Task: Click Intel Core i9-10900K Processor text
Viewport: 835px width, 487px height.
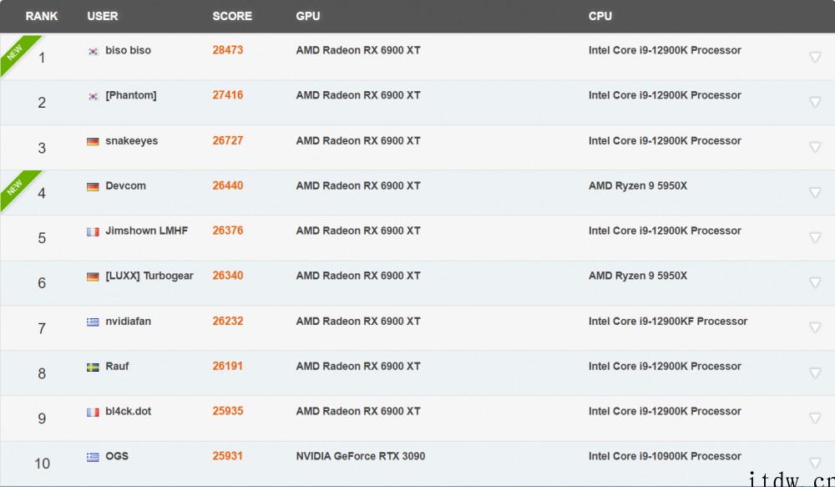Action: tap(665, 456)
